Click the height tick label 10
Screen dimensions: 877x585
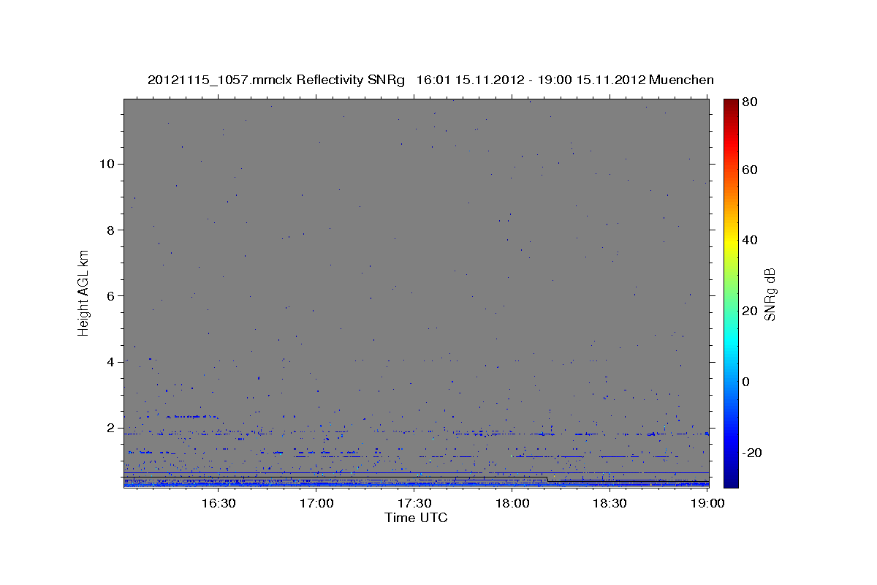108,164
